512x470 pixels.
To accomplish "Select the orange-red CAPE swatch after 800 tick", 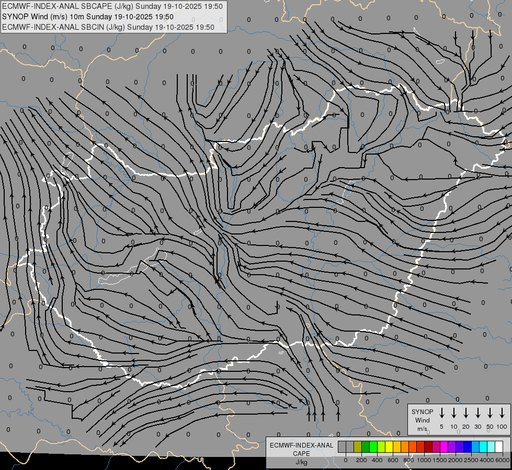I will tap(413, 446).
